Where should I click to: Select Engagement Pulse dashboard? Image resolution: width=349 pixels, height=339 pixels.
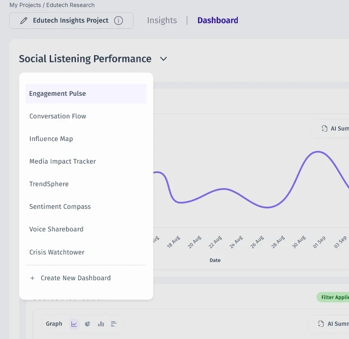click(x=86, y=94)
